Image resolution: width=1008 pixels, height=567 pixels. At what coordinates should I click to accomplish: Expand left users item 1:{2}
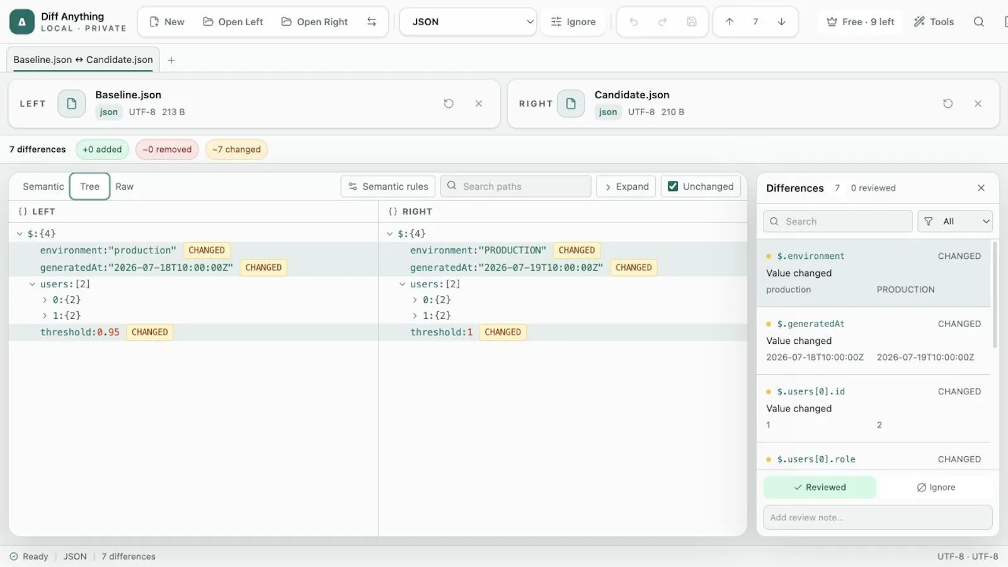pyautogui.click(x=45, y=316)
